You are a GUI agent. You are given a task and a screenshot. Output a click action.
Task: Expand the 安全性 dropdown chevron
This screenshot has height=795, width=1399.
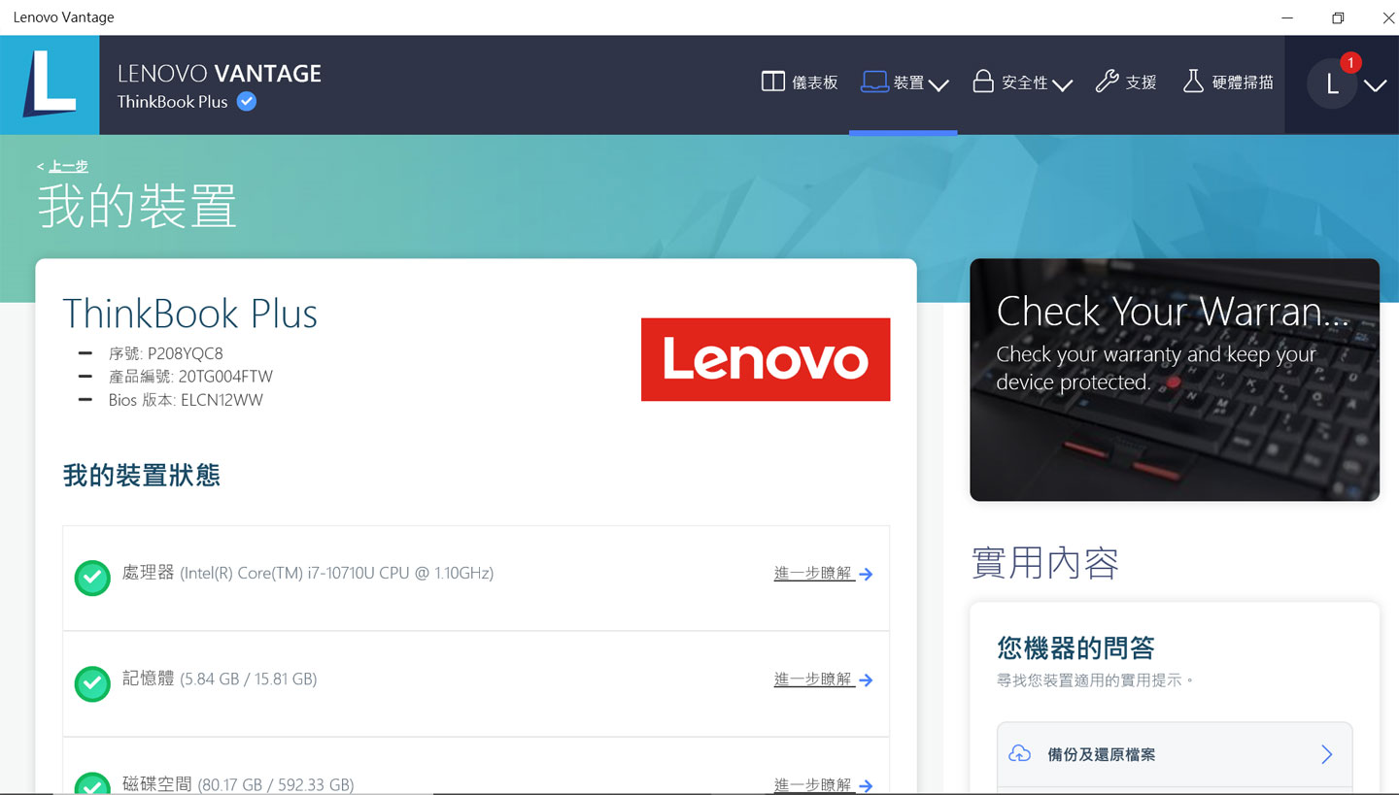(x=1063, y=85)
